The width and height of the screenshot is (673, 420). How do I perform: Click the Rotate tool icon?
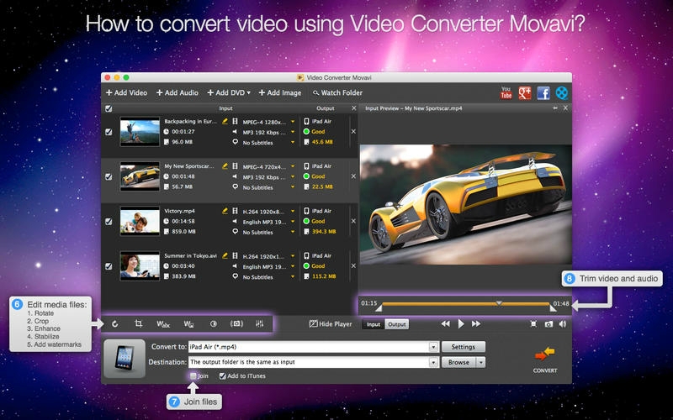[115, 324]
